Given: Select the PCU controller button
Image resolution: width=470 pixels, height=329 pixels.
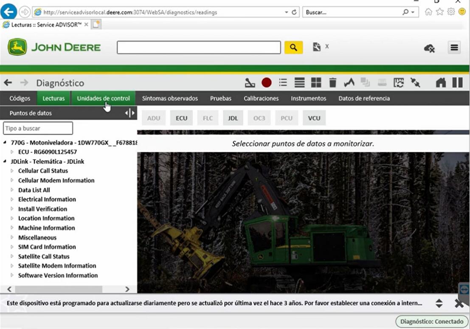Looking at the screenshot, I should coord(287,118).
